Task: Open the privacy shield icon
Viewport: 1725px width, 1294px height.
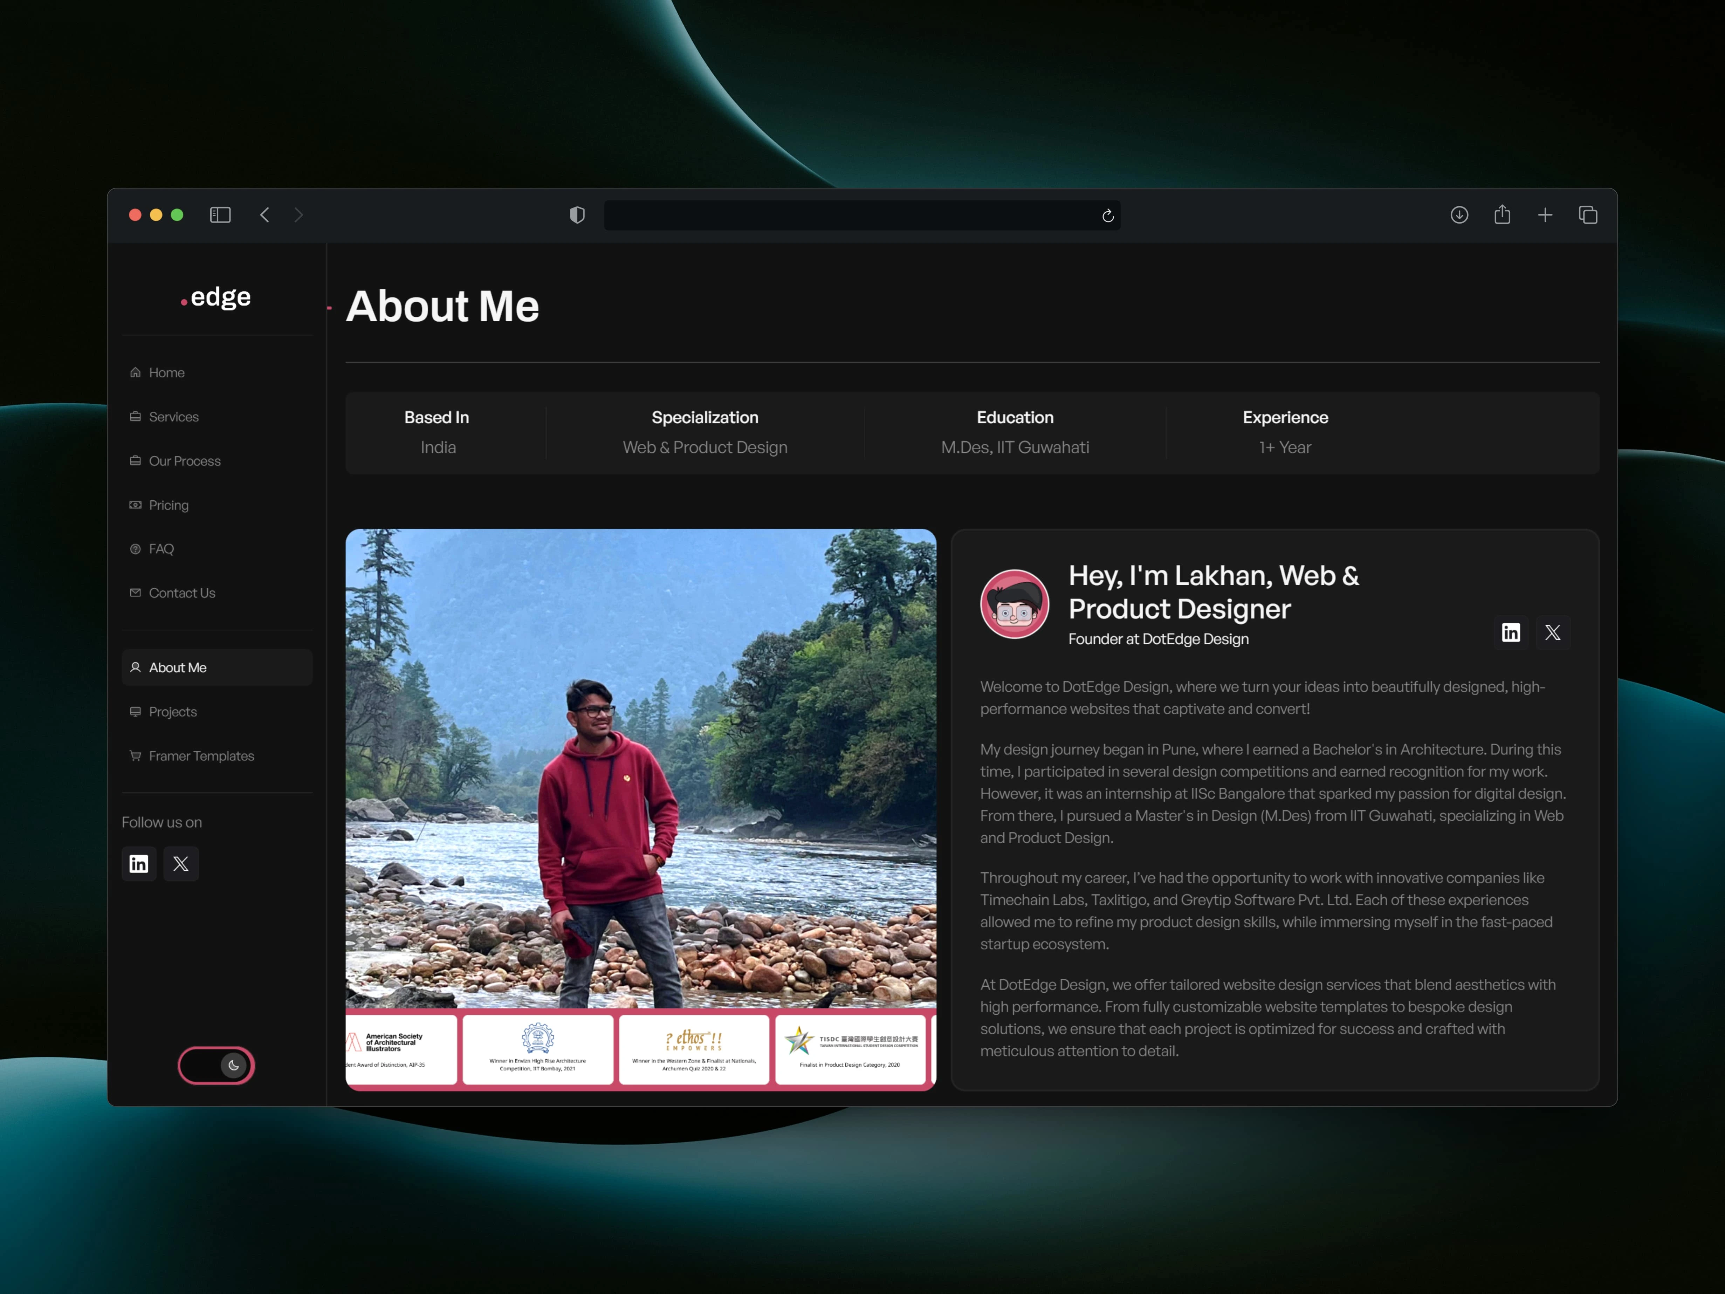Action: (577, 214)
